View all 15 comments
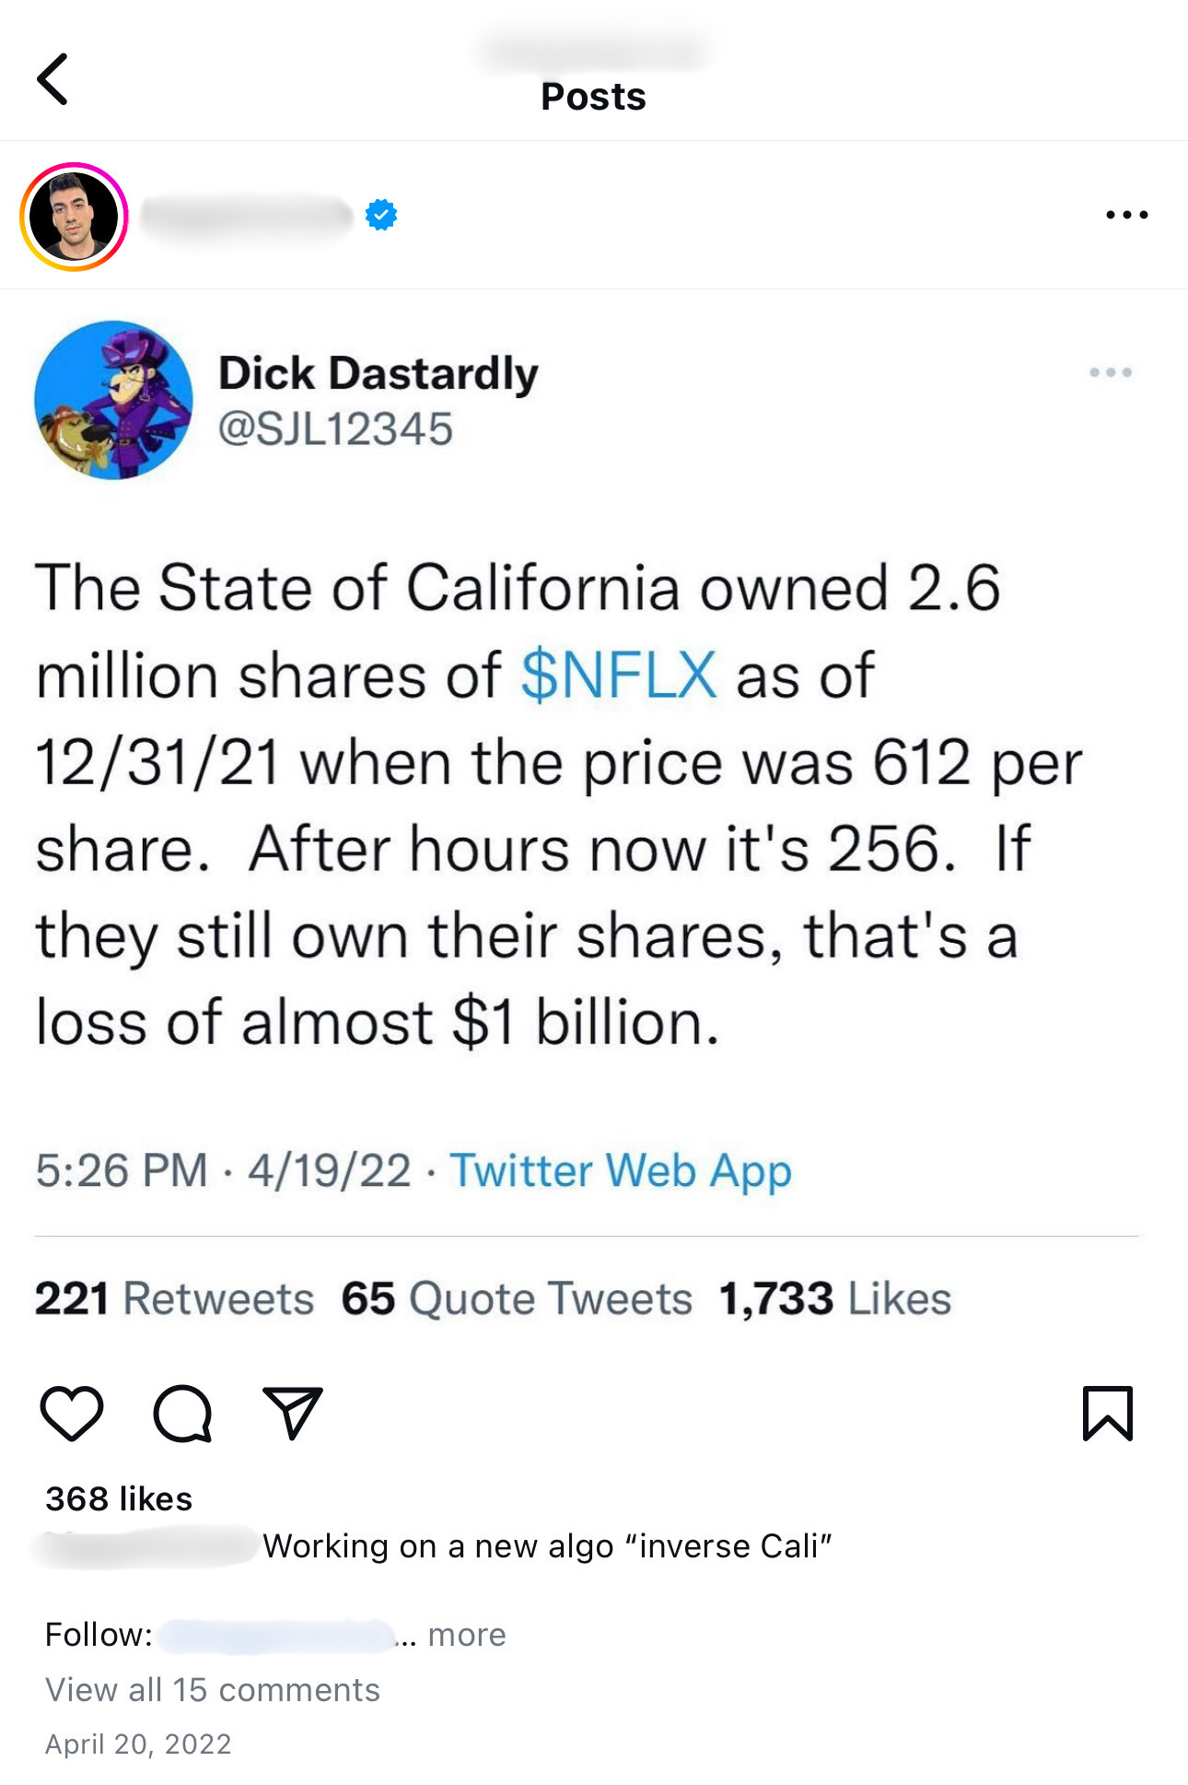 213,1690
